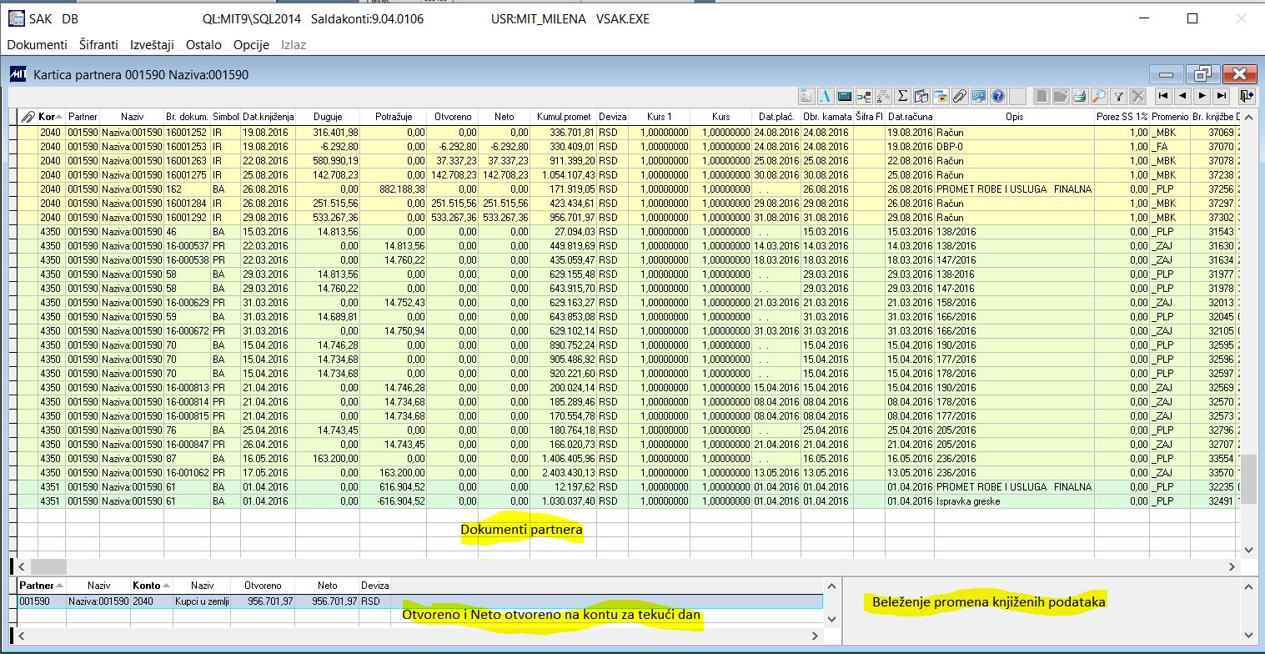The width and height of the screenshot is (1265, 654).
Task: Select document number 16001252
Action: [187, 133]
